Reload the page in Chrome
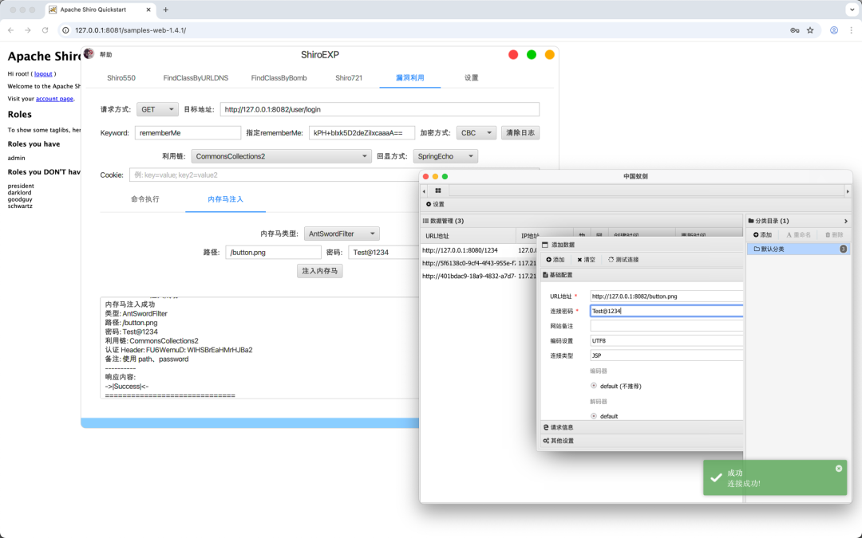 (x=45, y=30)
